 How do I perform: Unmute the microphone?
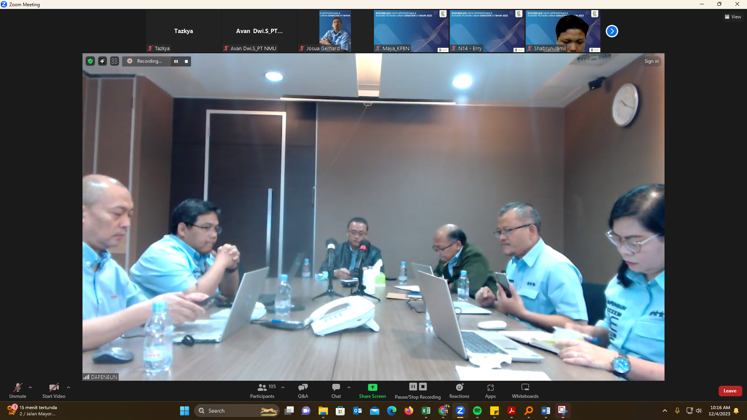(x=18, y=390)
